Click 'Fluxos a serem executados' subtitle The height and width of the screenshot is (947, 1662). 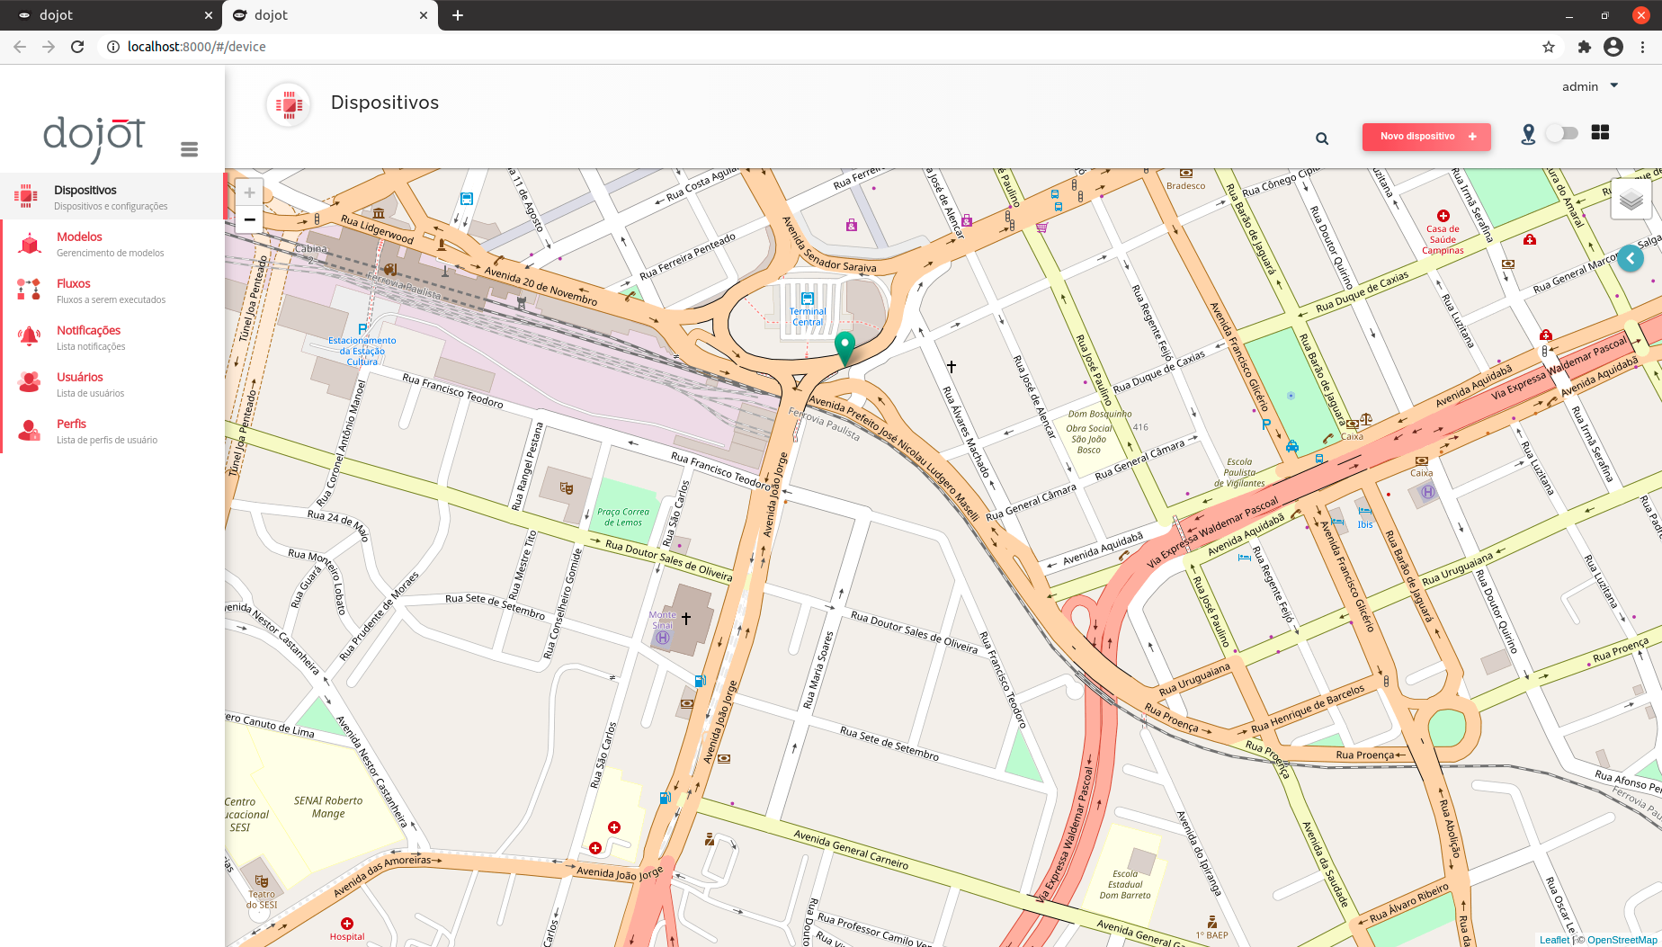(112, 300)
